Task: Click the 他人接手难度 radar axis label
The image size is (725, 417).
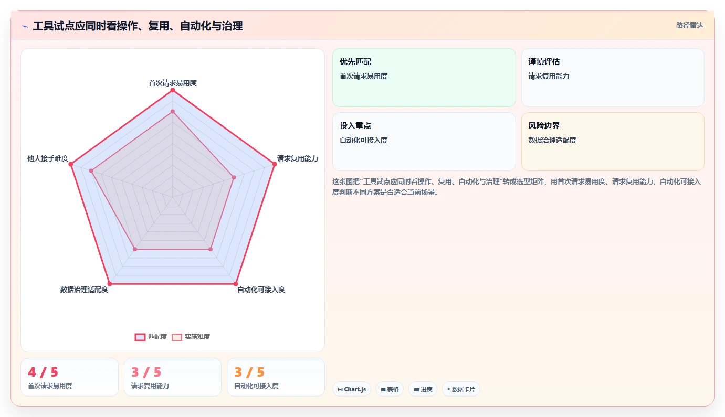Action: (48, 158)
